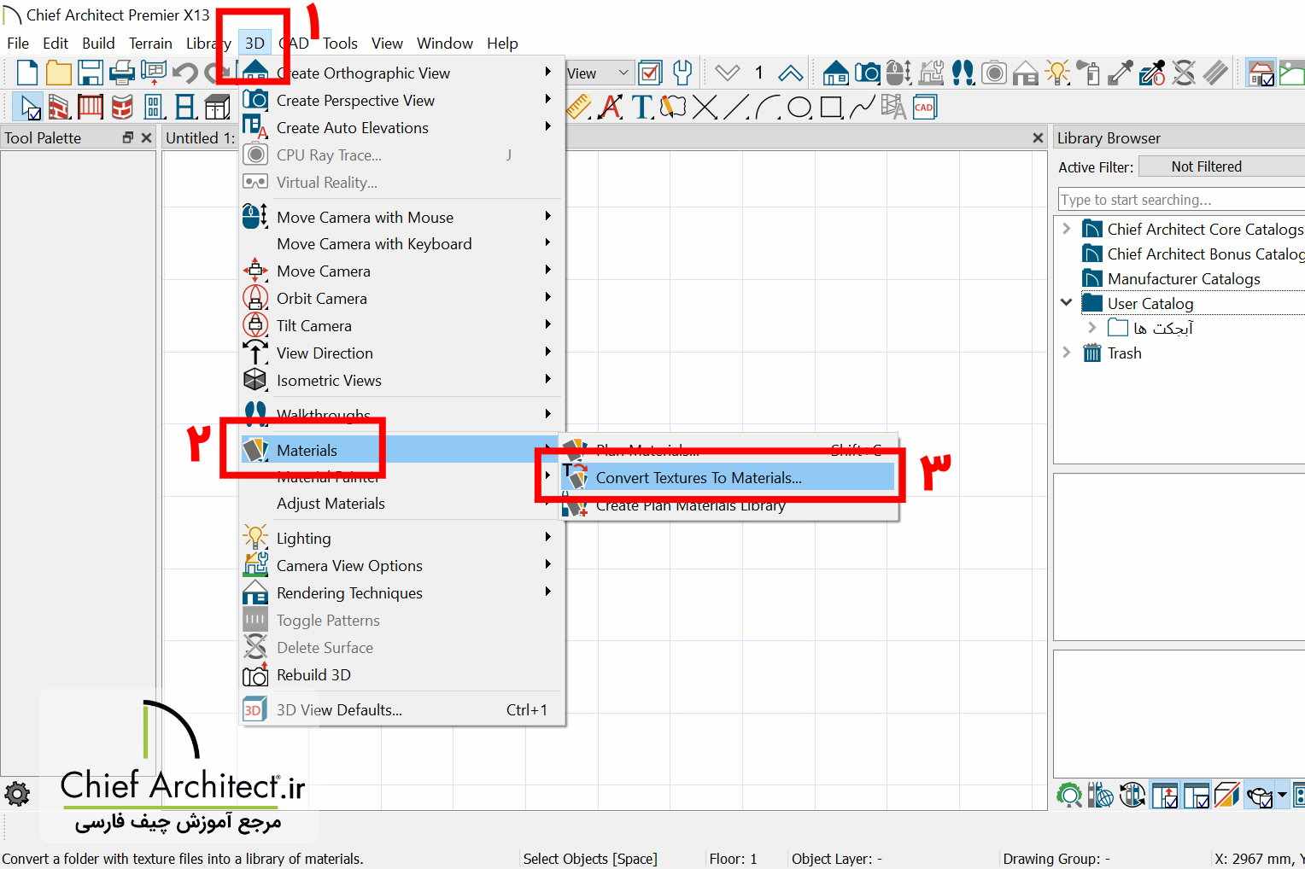Select the cabinet tool icon

218,106
